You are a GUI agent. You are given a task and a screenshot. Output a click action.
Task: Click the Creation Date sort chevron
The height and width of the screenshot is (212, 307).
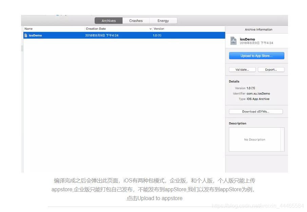tap(150, 29)
